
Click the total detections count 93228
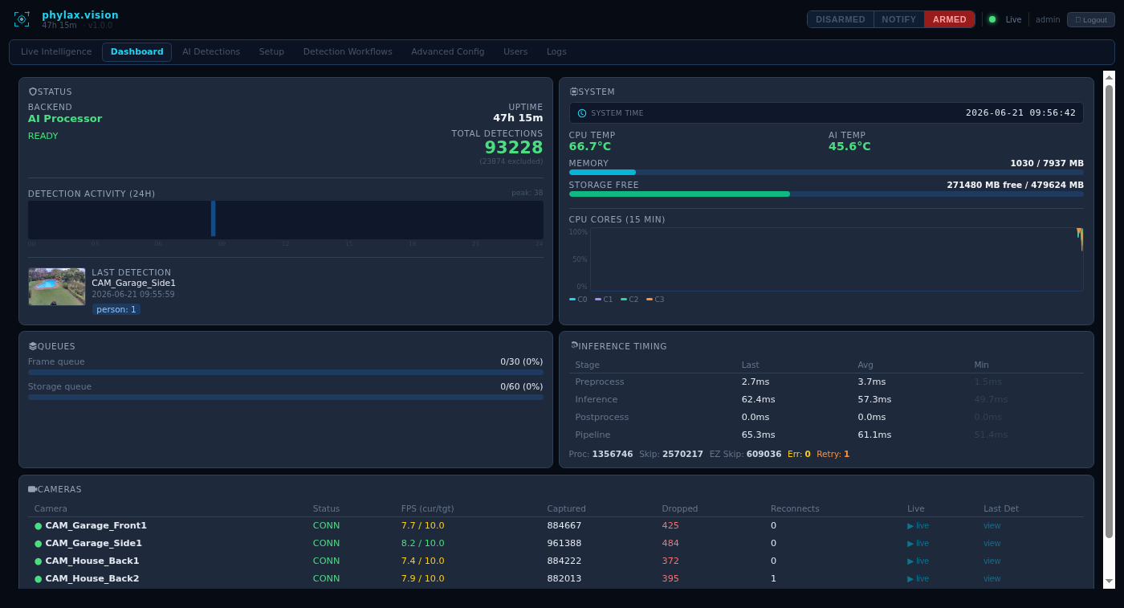coord(514,148)
